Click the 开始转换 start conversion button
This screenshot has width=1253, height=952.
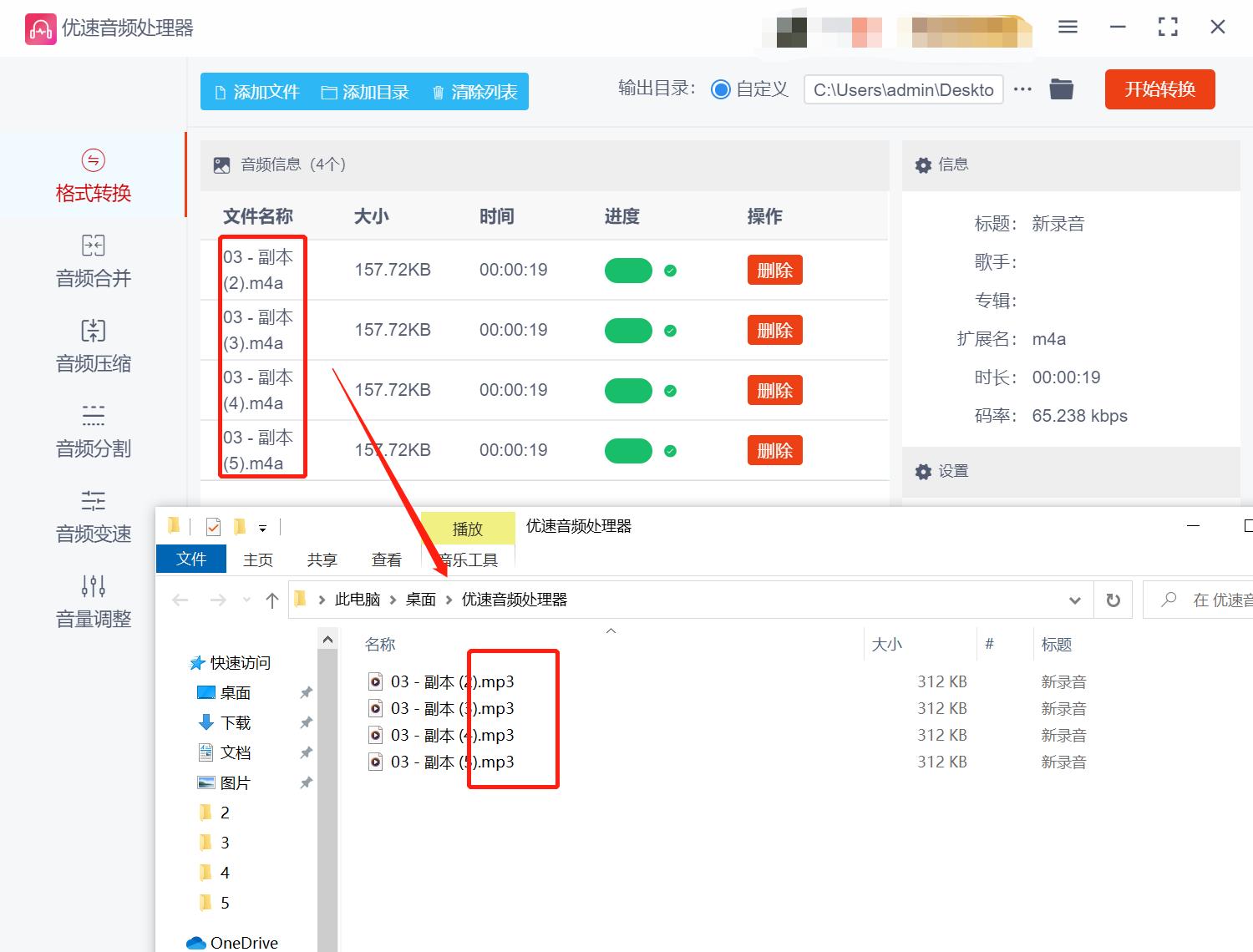pyautogui.click(x=1159, y=89)
